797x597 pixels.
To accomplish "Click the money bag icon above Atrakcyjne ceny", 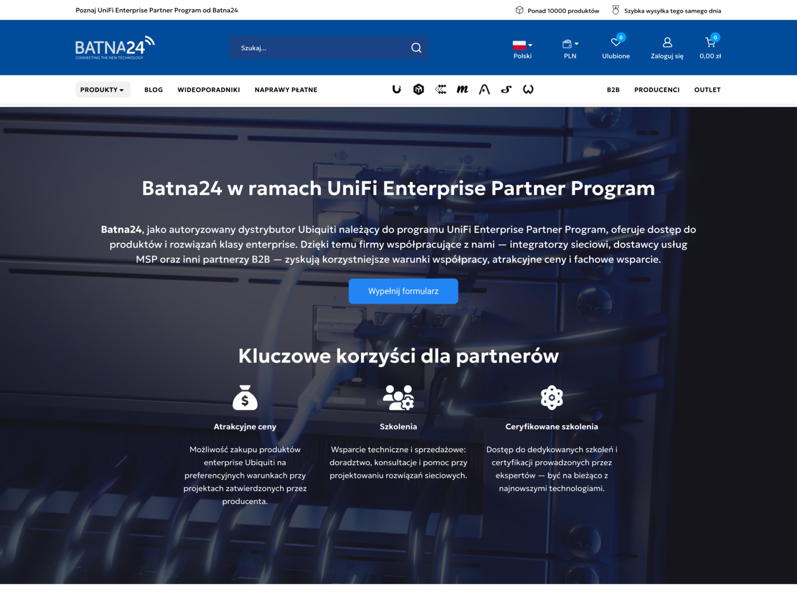I will click(x=245, y=398).
